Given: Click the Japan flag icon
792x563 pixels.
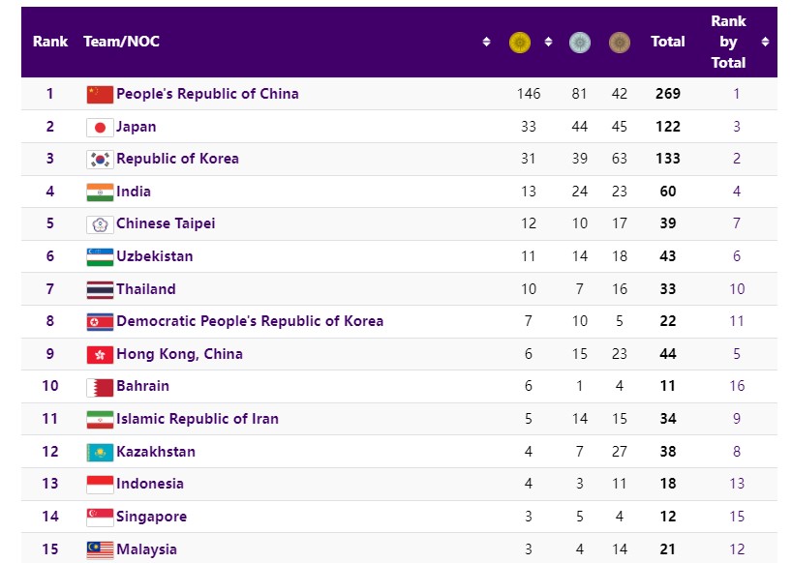Looking at the screenshot, I should (100, 127).
